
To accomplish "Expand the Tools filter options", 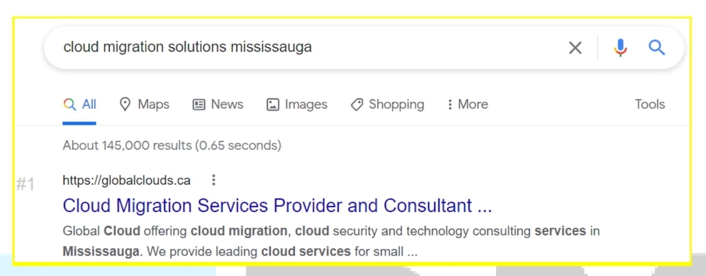I will (650, 104).
